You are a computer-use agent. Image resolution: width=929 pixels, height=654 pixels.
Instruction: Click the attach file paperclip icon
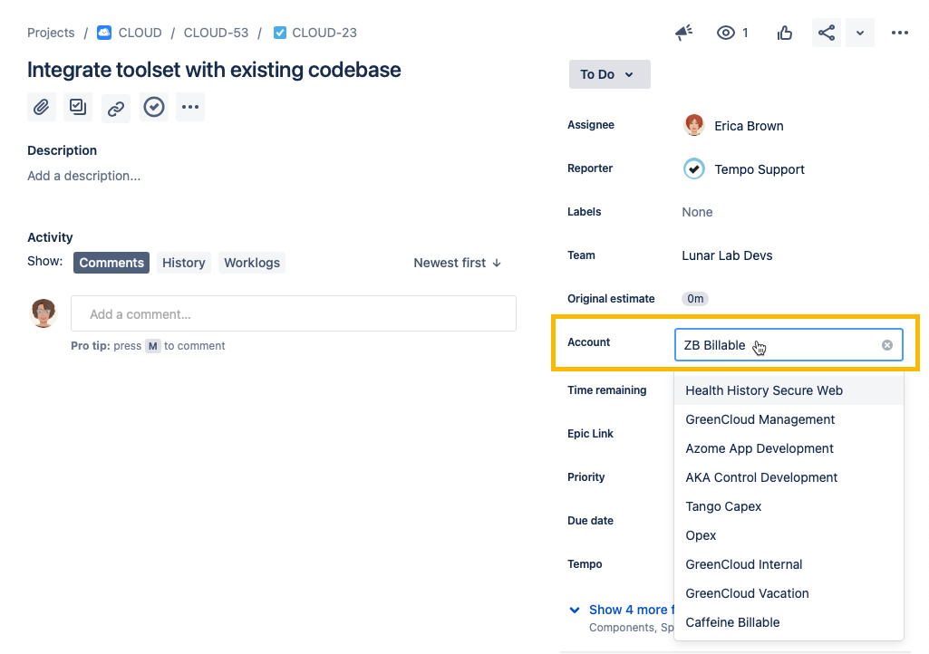(x=42, y=107)
